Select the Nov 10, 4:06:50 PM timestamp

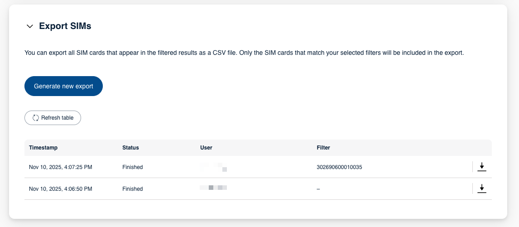[61, 189]
